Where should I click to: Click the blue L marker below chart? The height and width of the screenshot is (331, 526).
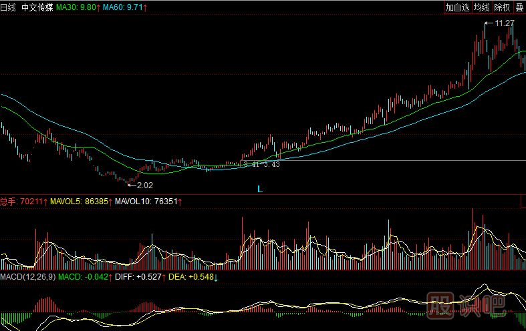(x=260, y=190)
